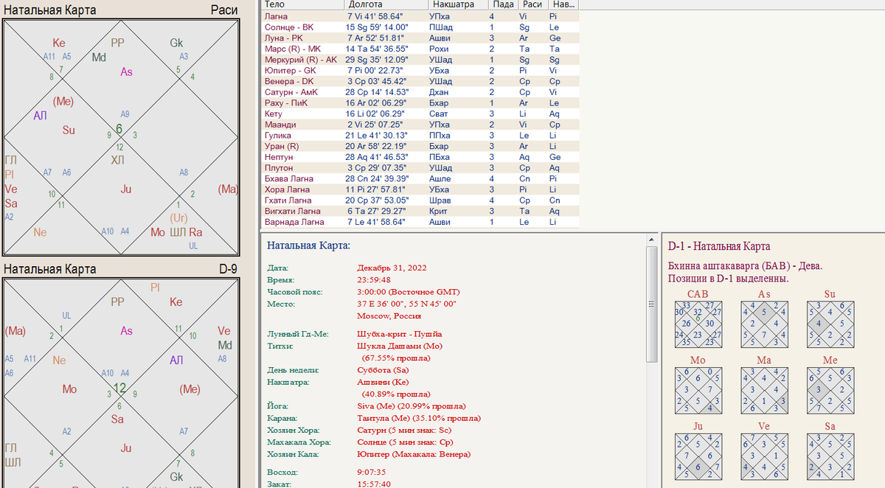Screen dimensions: 885x488
Task: Click the Раси column header in the table
Action: pos(533,4)
